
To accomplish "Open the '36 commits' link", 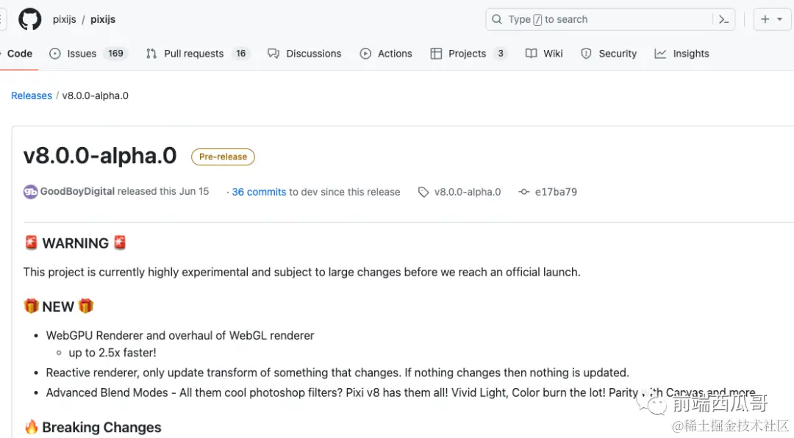I will point(259,192).
